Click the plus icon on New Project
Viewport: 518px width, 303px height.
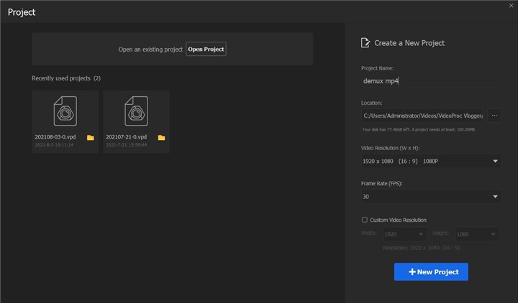coord(412,272)
